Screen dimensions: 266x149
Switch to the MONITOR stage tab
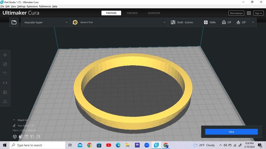click(154, 13)
